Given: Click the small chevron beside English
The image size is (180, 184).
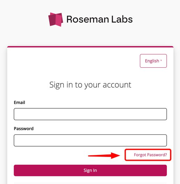Looking at the screenshot, I should pyautogui.click(x=161, y=60).
